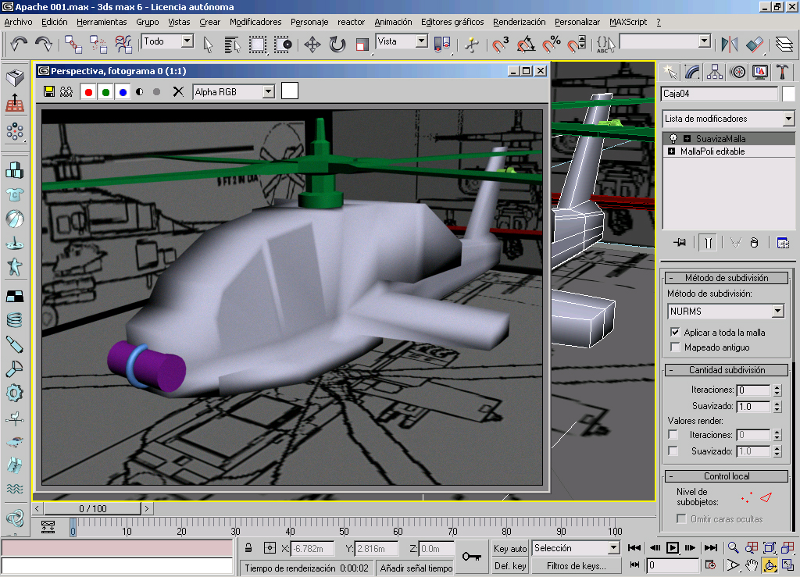Image resolution: width=800 pixels, height=577 pixels.
Task: Activate the Select and Scale tool
Action: [x=362, y=45]
